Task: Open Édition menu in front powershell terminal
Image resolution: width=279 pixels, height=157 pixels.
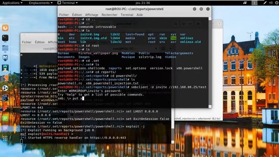Action: (x=77, y=15)
